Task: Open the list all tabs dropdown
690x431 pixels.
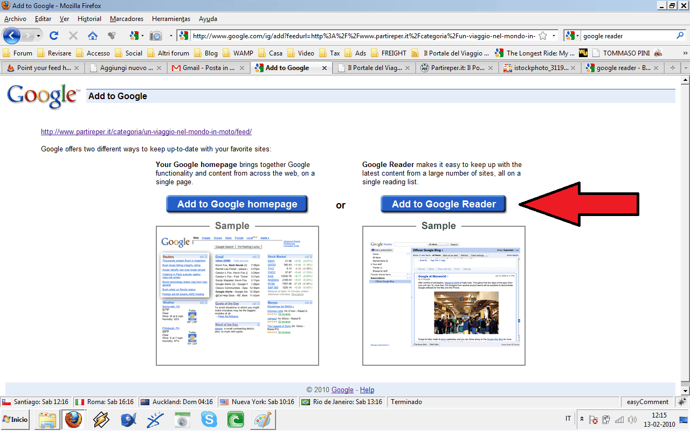Action: pos(685,68)
